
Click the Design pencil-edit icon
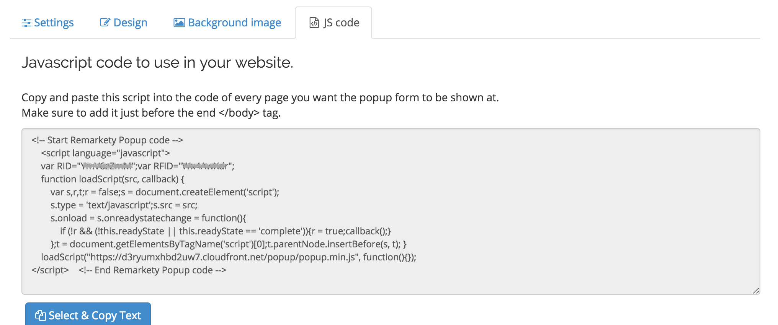pyautogui.click(x=105, y=22)
